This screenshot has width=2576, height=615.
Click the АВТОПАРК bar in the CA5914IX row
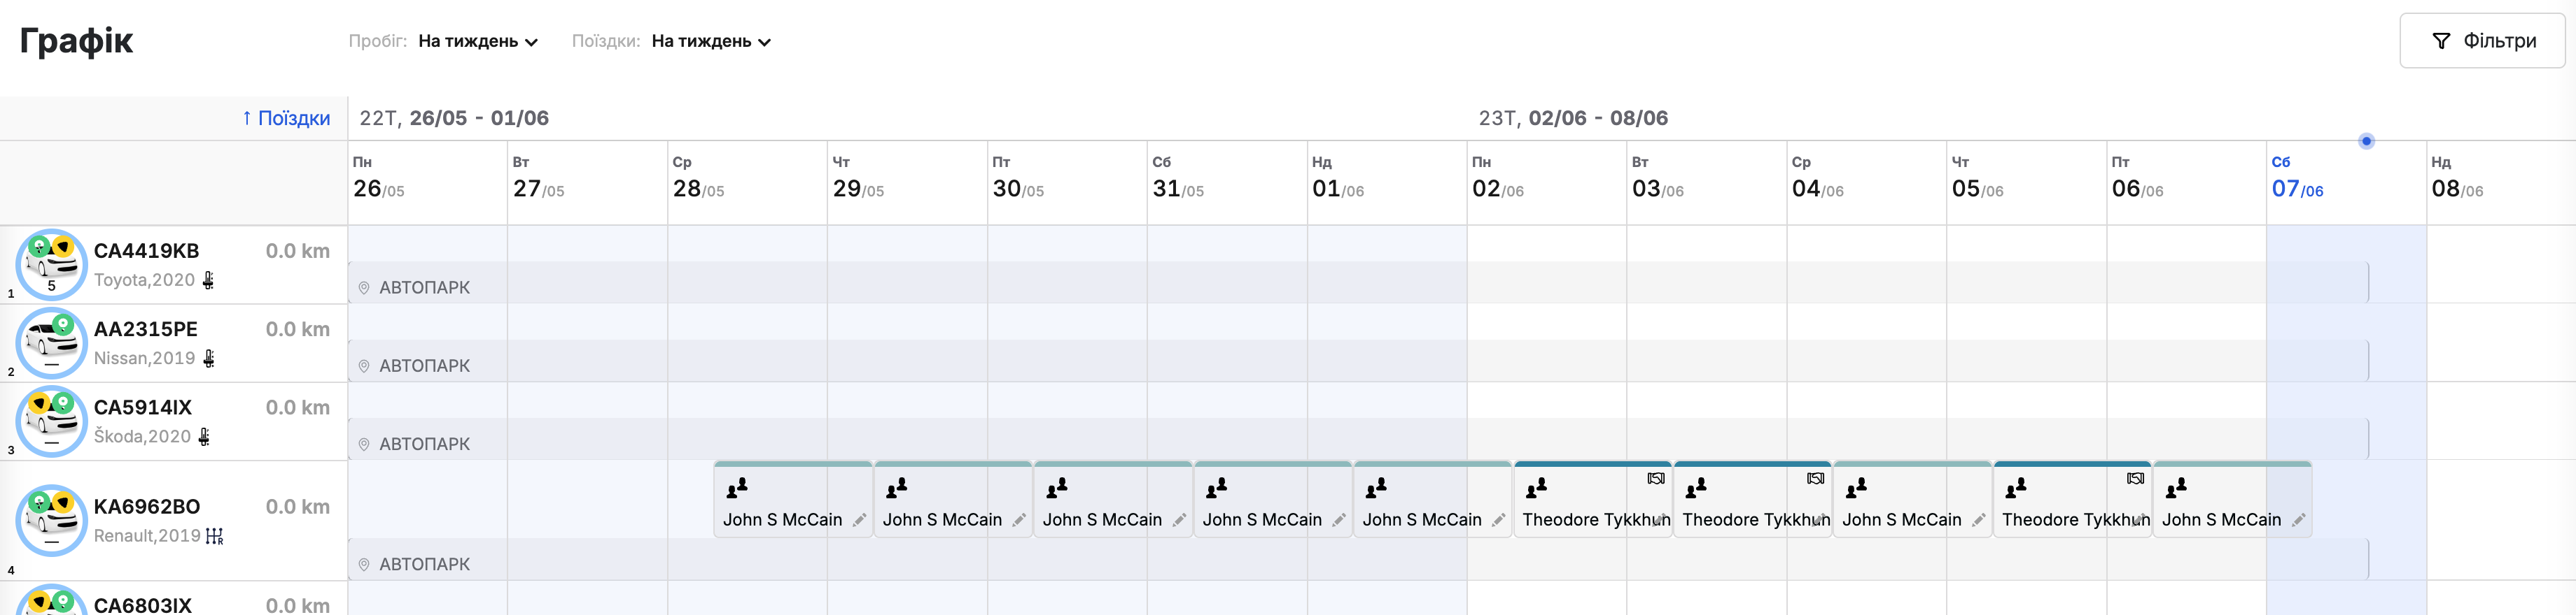click(1359, 440)
